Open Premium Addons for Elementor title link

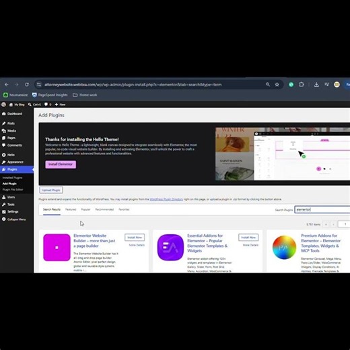coord(321,243)
